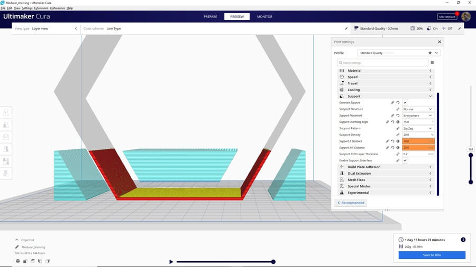Select the Move tool in left toolbar

pyautogui.click(x=6, y=113)
